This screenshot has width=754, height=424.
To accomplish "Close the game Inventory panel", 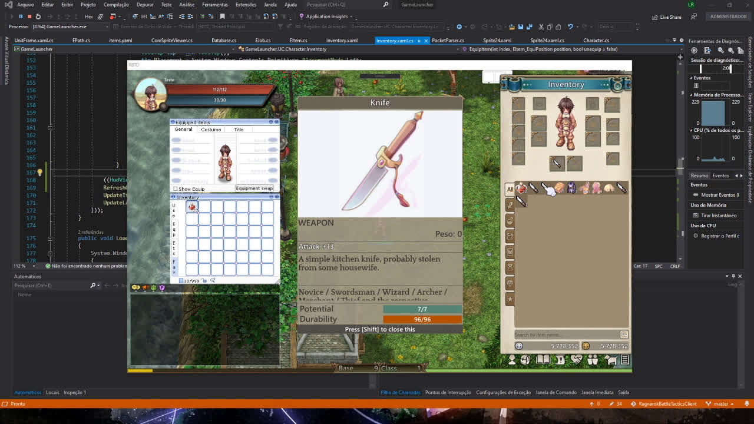I will tap(617, 85).
